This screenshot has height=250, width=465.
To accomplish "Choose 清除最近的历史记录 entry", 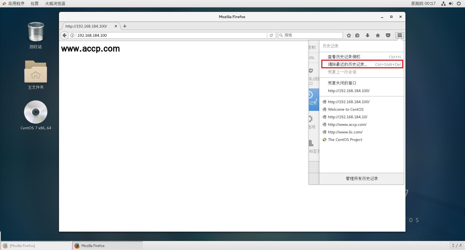I will coord(362,64).
